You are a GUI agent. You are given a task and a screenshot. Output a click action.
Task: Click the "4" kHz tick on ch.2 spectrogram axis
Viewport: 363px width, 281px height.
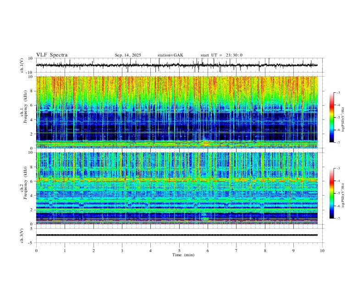[32, 196]
